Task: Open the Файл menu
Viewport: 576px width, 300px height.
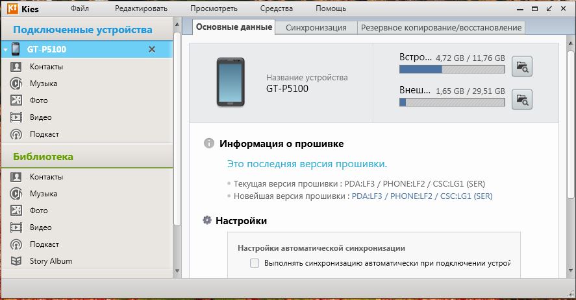Action: click(80, 8)
